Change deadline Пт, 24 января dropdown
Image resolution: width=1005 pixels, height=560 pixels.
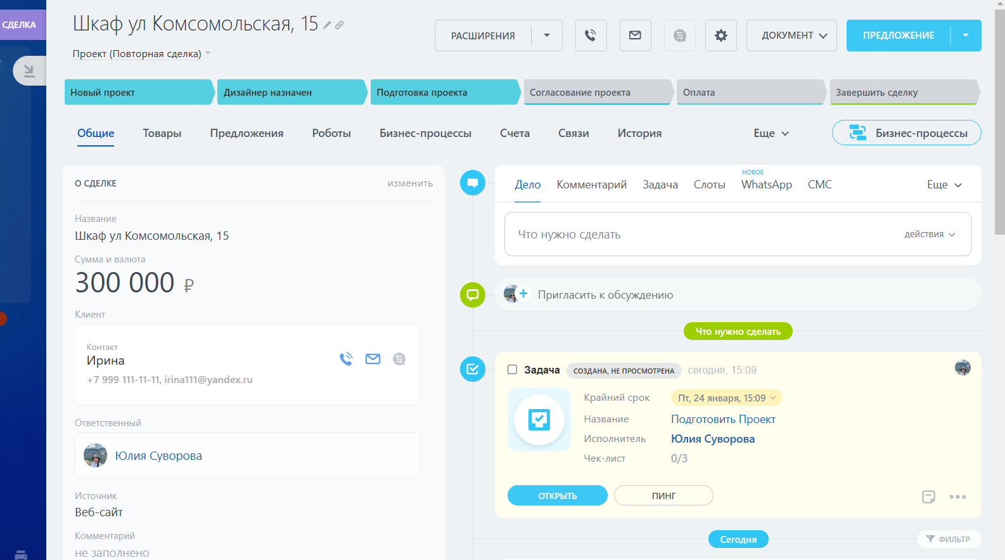click(727, 398)
